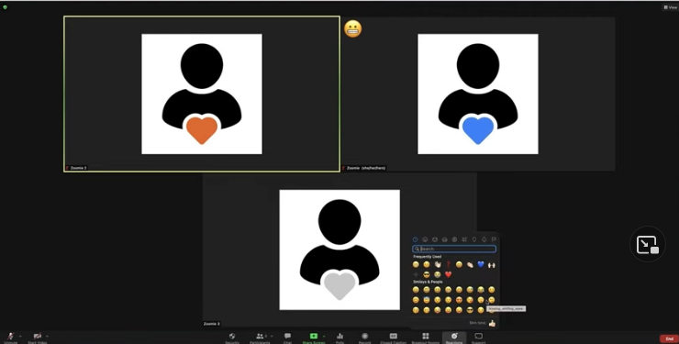Click the red End meeting button
The image size is (679, 344).
(x=669, y=338)
